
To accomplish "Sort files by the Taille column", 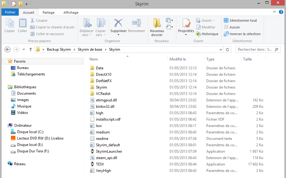I will pyautogui.click(x=247, y=59).
